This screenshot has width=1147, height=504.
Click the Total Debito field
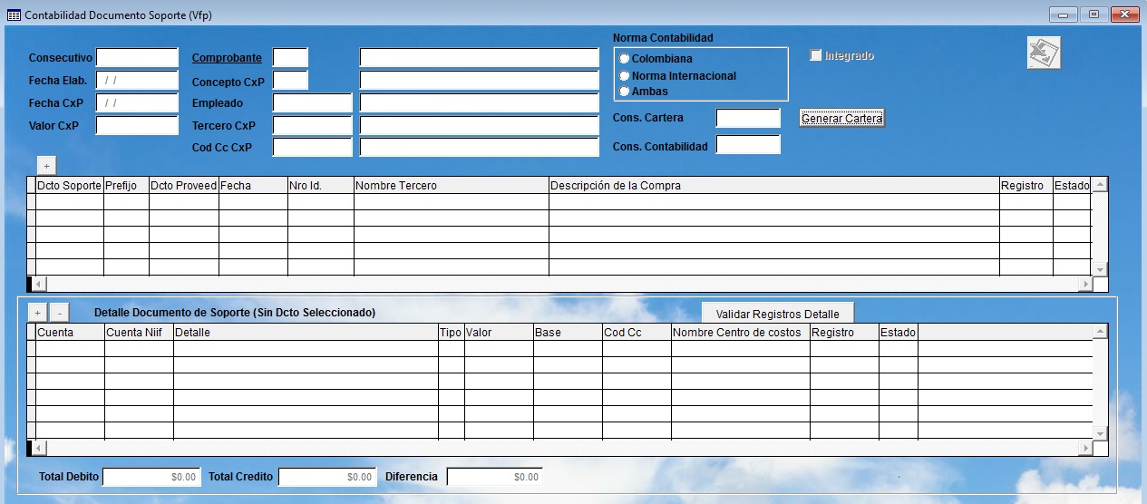point(151,477)
